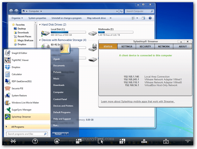
Task: Open the help question mark icon in bottom toolbar
Action: pos(35,141)
